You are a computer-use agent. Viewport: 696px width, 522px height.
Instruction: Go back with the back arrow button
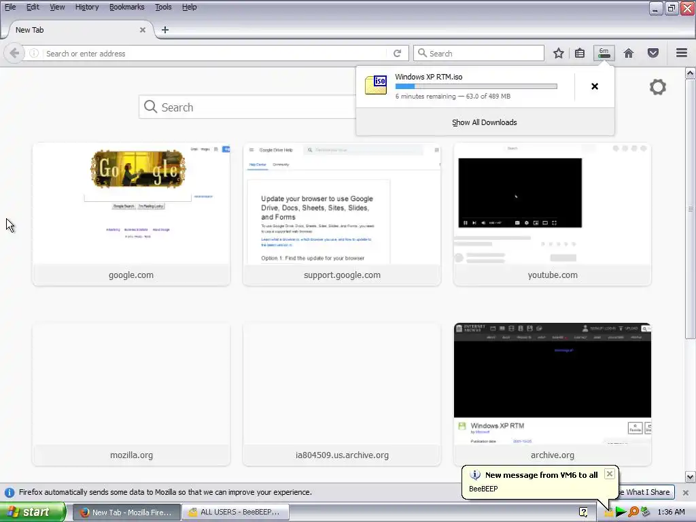click(14, 53)
